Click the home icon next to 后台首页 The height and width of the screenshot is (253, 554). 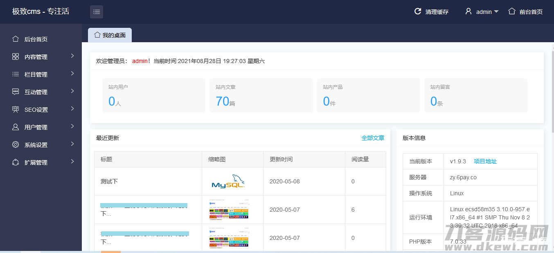click(x=16, y=39)
